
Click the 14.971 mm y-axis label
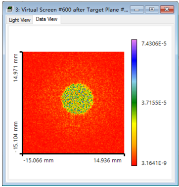click(16, 68)
